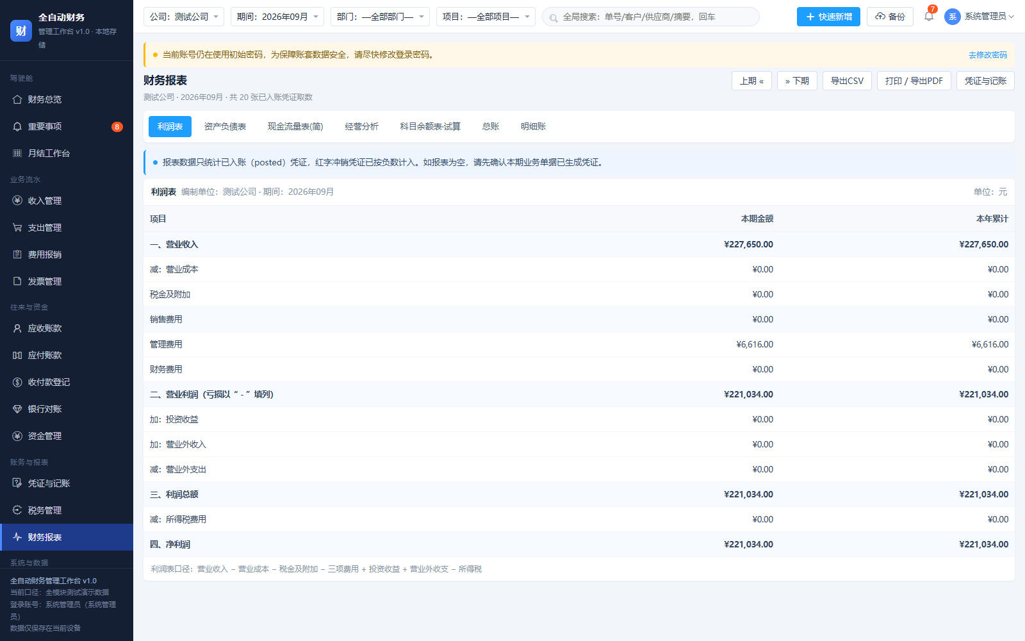The height and width of the screenshot is (641, 1025).
Task: Click 打印 / 导出PDF button
Action: [914, 81]
